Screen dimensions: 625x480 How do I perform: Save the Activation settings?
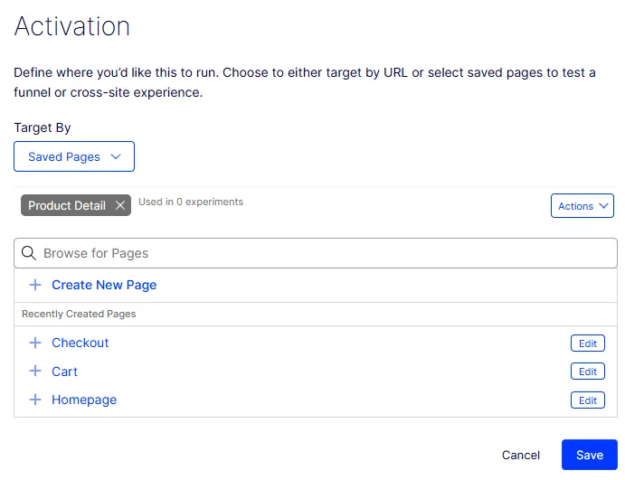point(590,455)
